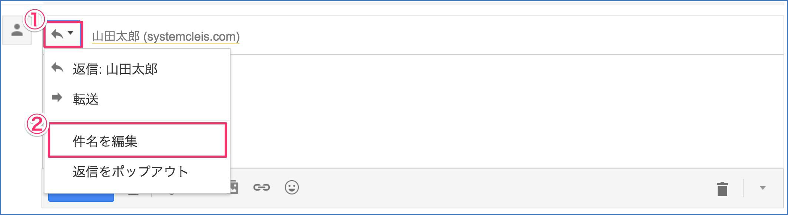Click the empty recipients field area
788x215 pixels.
[511, 36]
